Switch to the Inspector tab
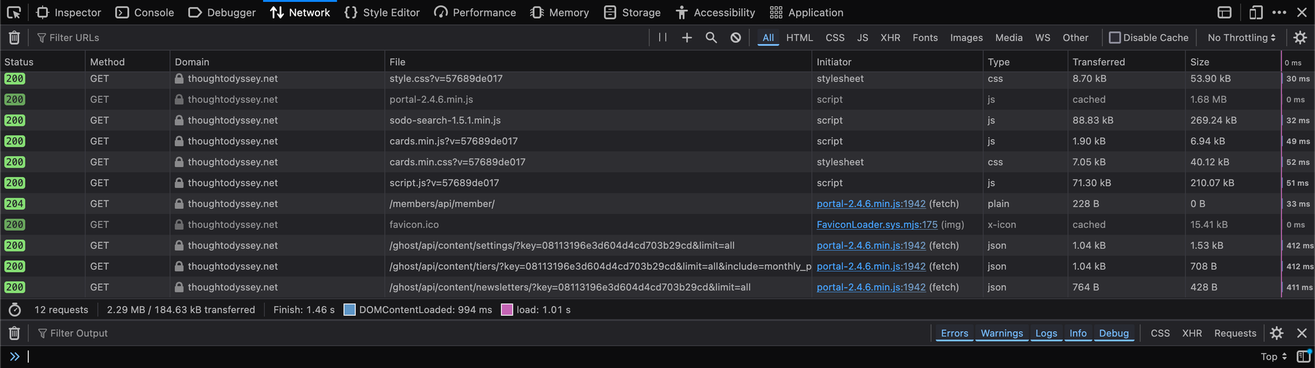 (x=69, y=12)
